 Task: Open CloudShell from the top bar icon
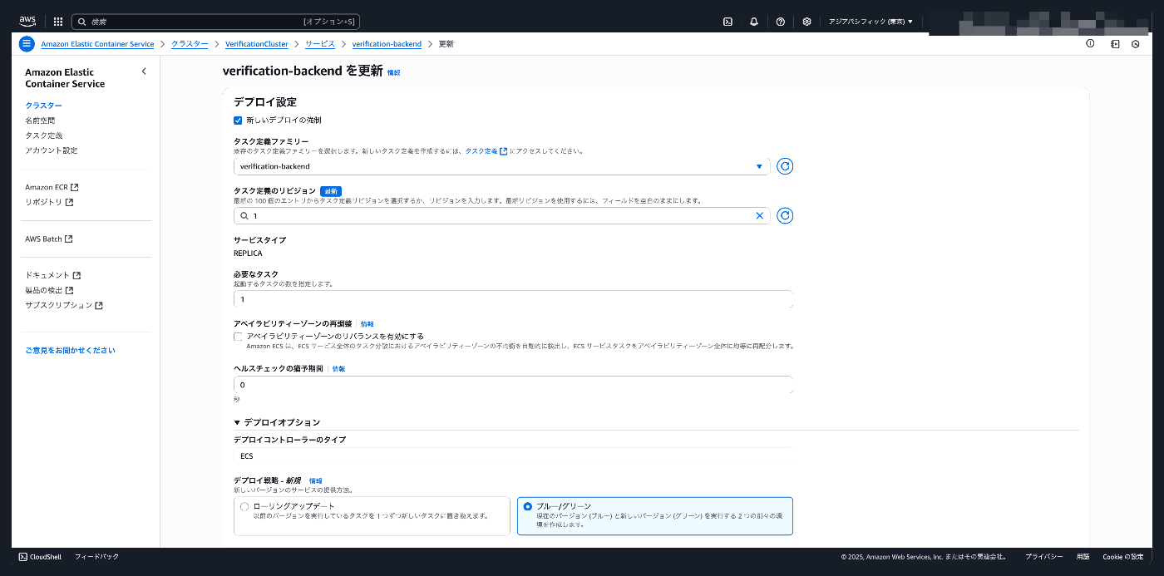[x=727, y=22]
